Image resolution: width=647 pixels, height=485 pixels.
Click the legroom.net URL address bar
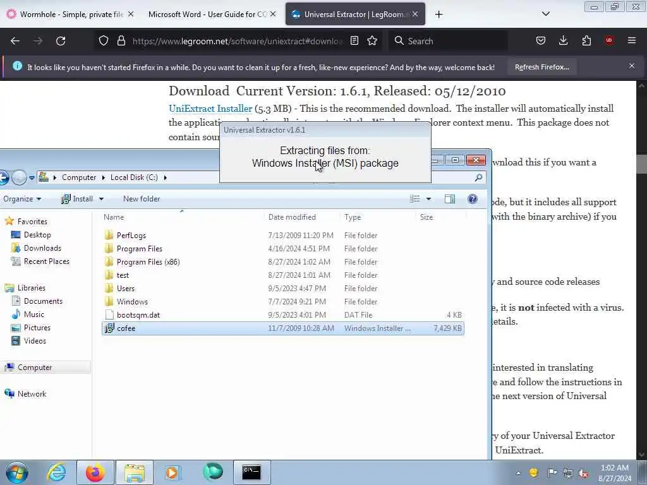tap(238, 41)
